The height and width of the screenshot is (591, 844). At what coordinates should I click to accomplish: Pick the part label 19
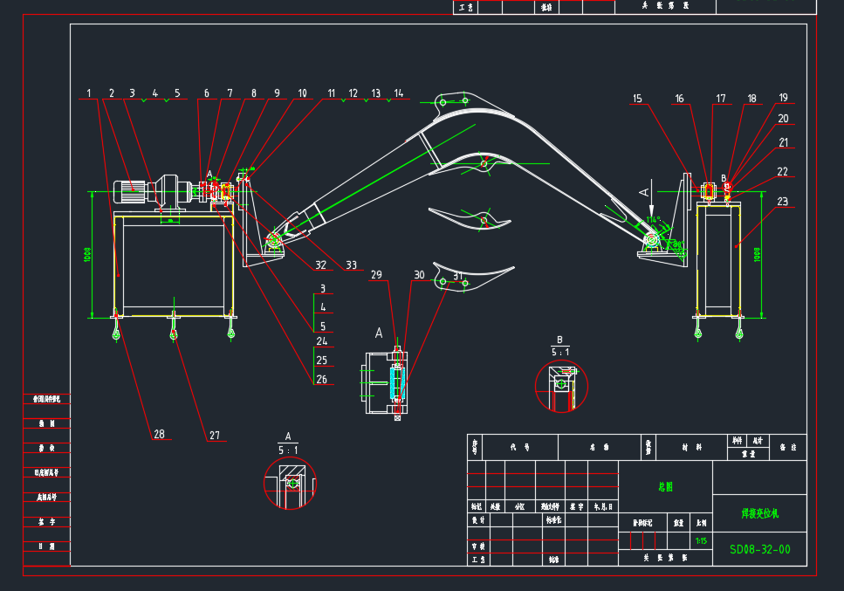pos(783,98)
